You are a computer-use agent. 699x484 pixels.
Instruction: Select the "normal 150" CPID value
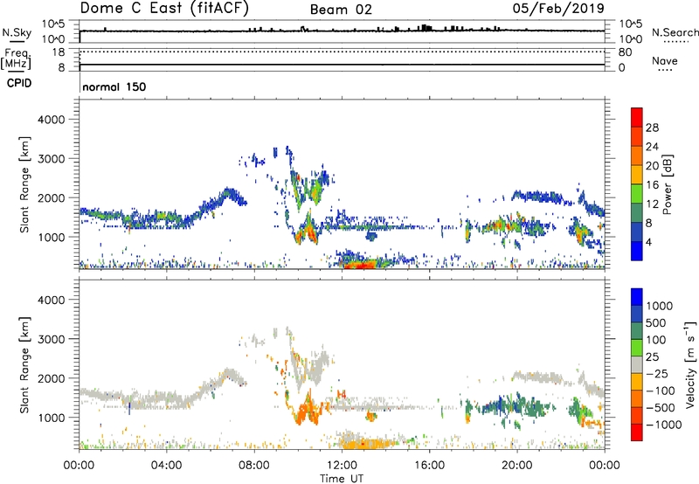114,86
